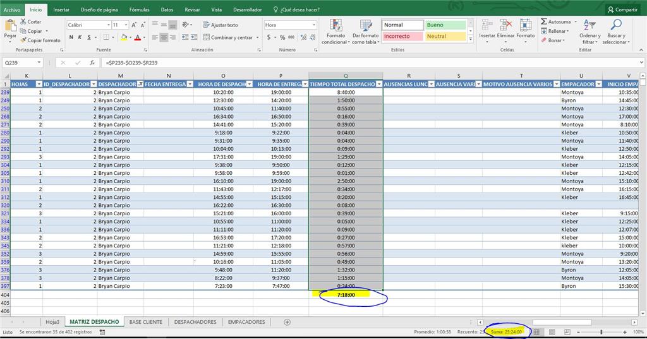Open HORA DE ENTREGA filter dropdown
Image resolution: width=647 pixels, height=339 pixels.
coord(305,84)
